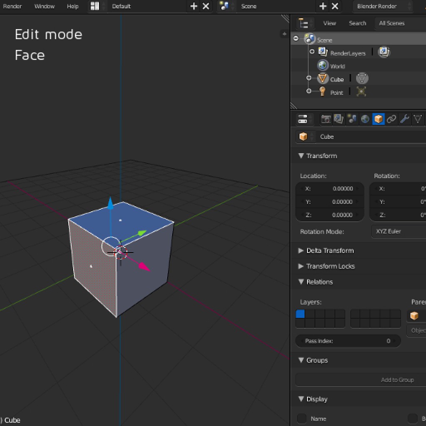Open the outliner's View menu
Screen dimensions: 426x426
pos(329,23)
